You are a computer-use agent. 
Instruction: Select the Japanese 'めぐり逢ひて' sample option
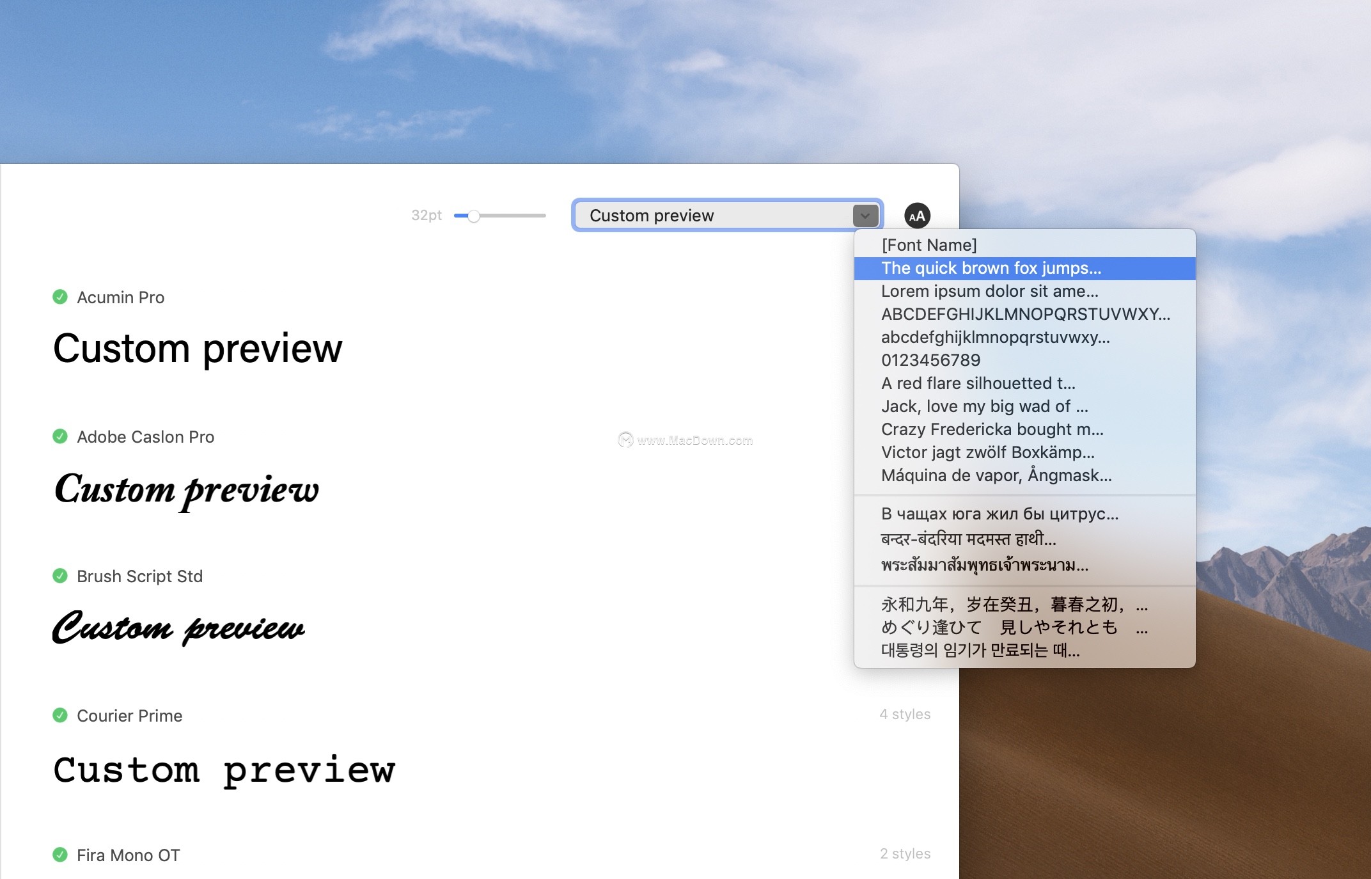[1024, 628]
